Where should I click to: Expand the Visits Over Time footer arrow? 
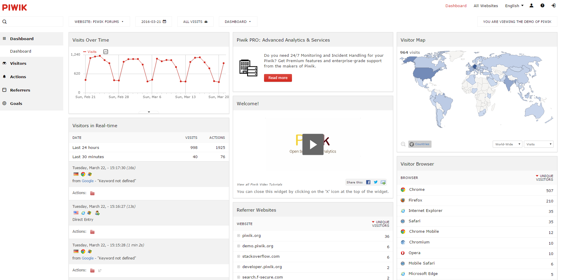pos(149,112)
